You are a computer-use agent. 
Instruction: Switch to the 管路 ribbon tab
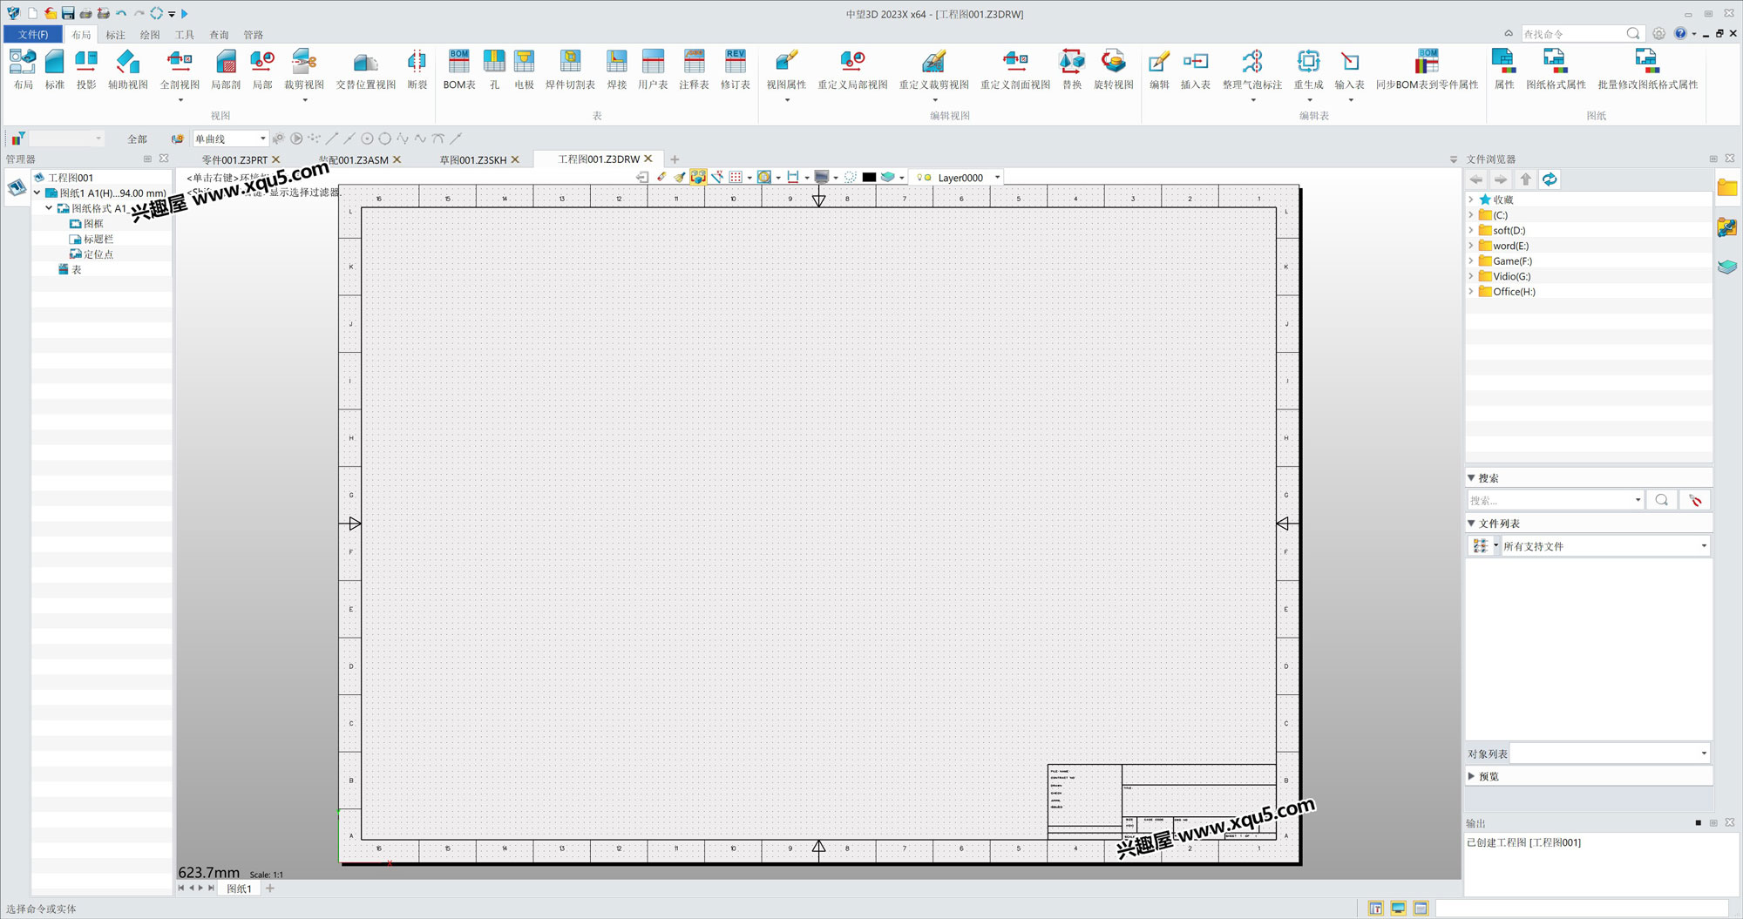(x=254, y=35)
